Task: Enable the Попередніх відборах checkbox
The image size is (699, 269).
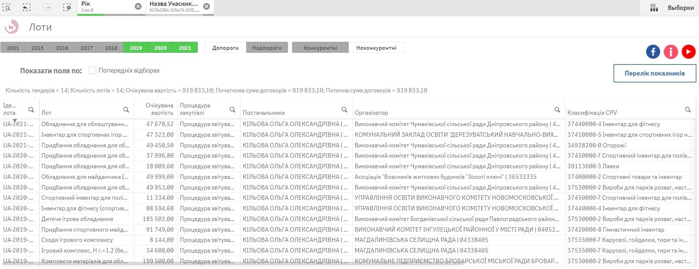Action: click(92, 70)
